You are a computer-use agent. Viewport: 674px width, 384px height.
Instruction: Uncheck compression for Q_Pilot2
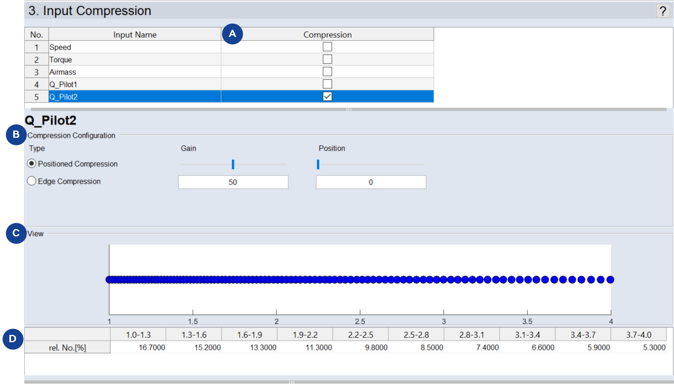[327, 96]
